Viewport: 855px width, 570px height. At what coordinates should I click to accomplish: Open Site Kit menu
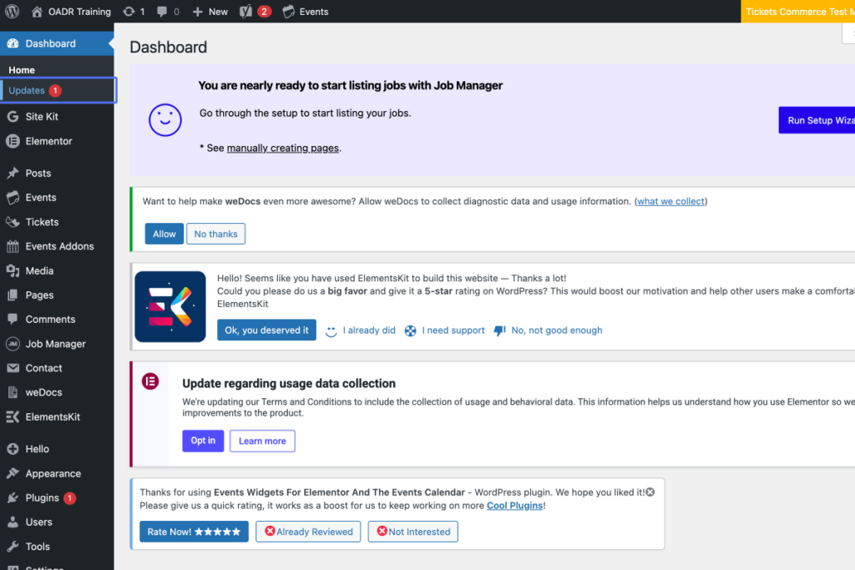pyautogui.click(x=42, y=117)
